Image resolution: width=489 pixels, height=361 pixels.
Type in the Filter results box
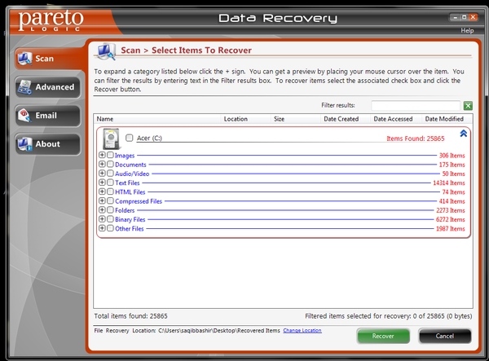(x=416, y=105)
